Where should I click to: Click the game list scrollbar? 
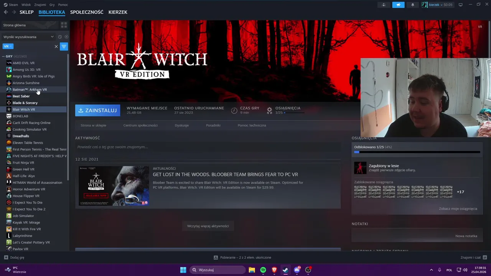pyautogui.click(x=68, y=117)
